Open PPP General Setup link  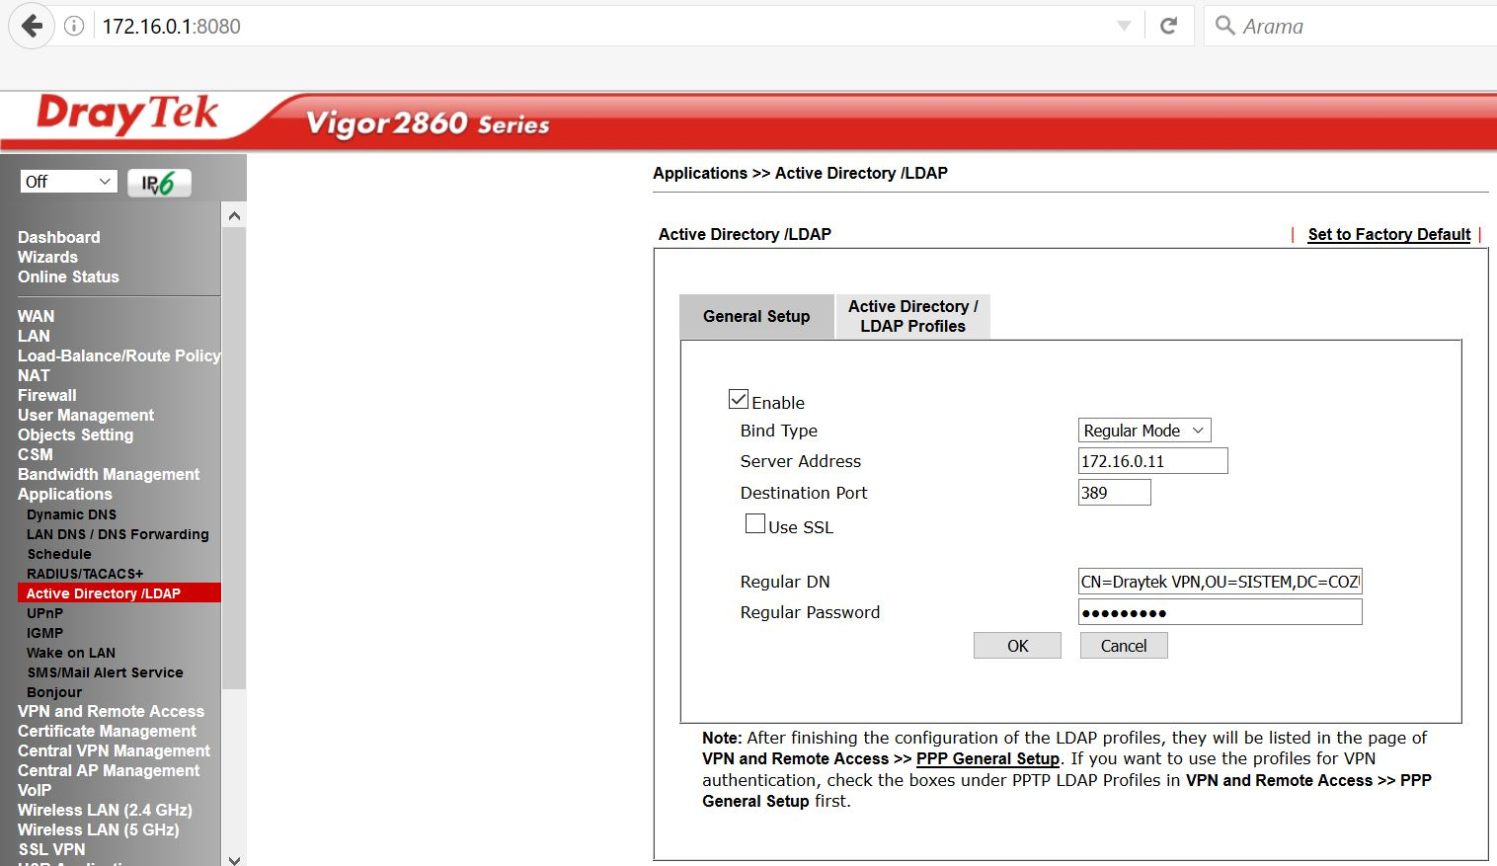coord(987,758)
